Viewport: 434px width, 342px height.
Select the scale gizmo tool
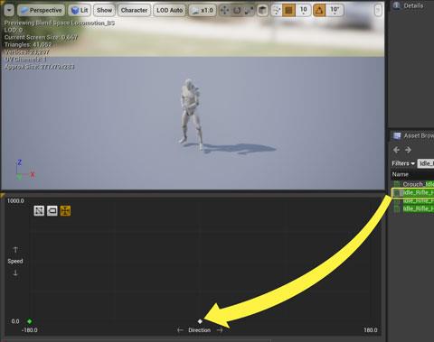(x=250, y=11)
